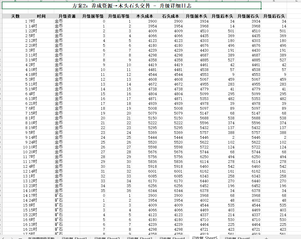The width and height of the screenshot is (301, 239).
Task: Select the 升级后木头 header cell
Action: tap(222, 16)
